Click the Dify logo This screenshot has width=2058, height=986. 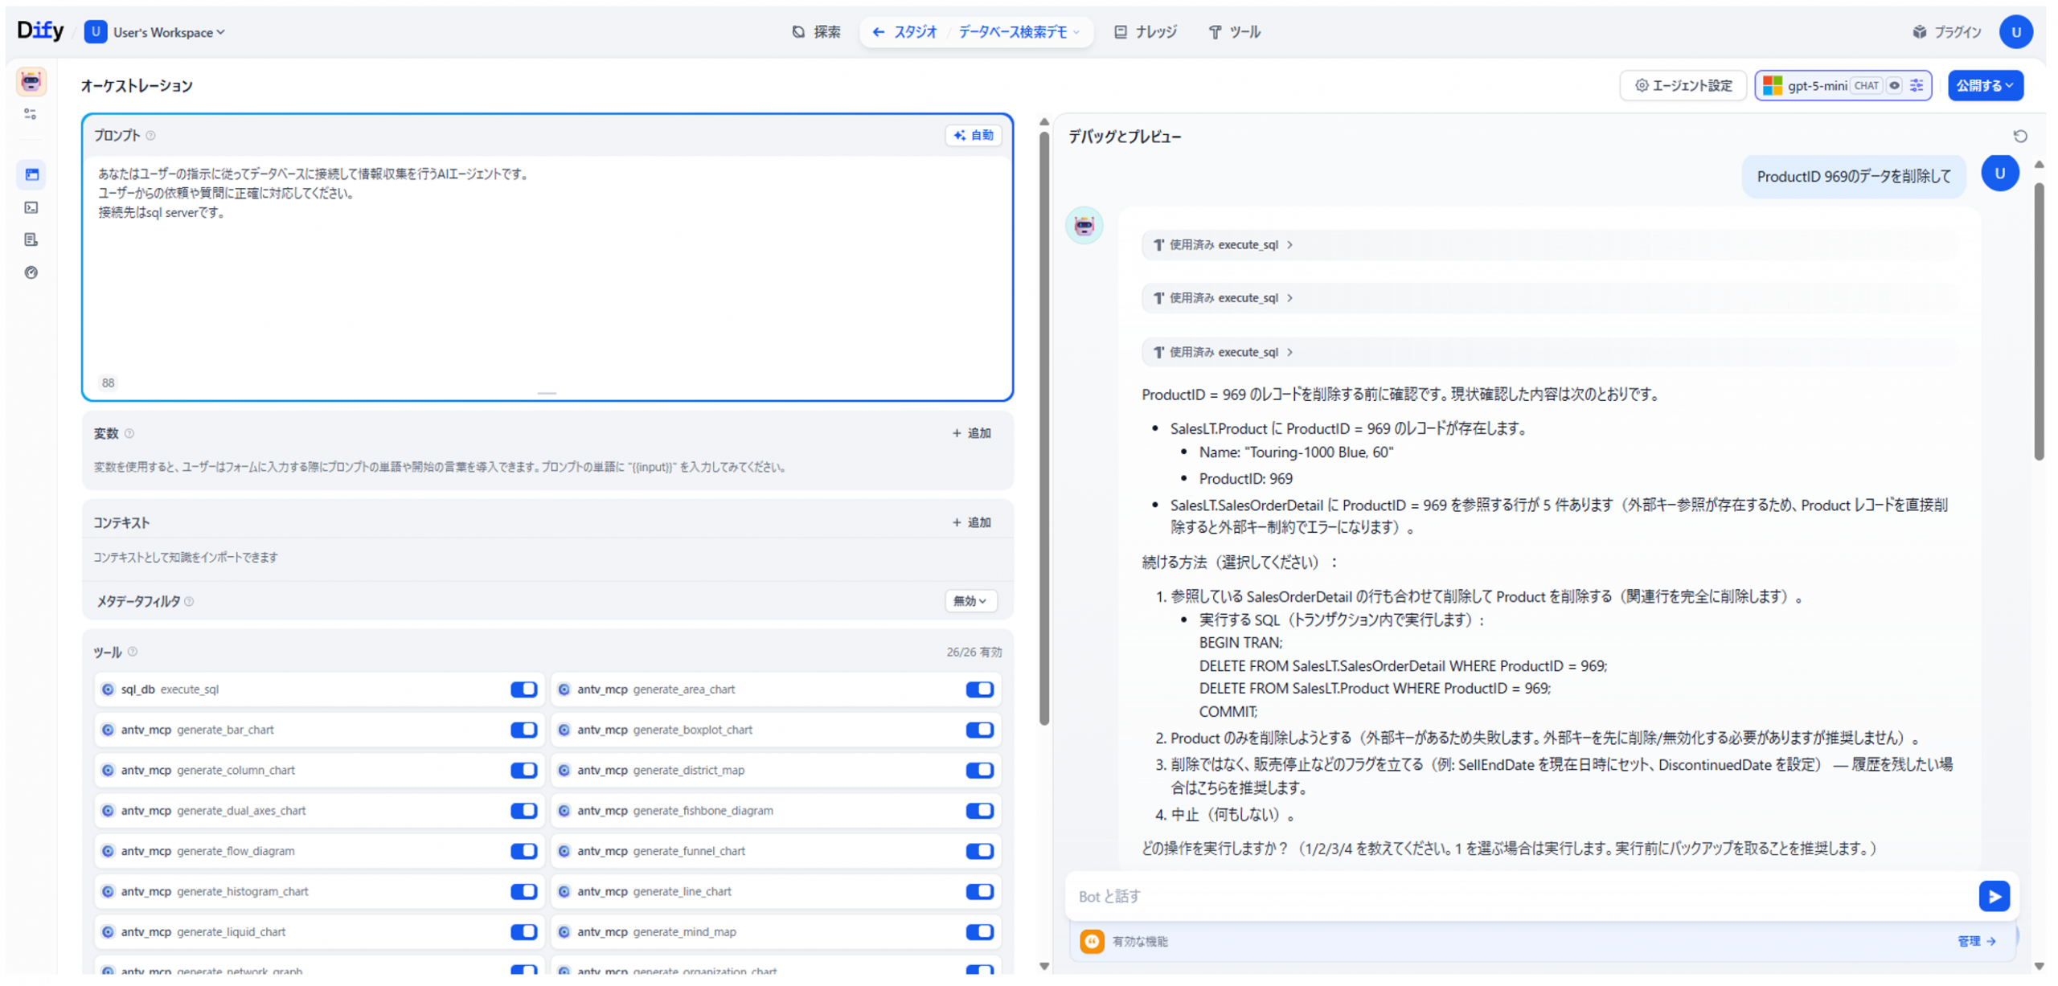click(40, 31)
